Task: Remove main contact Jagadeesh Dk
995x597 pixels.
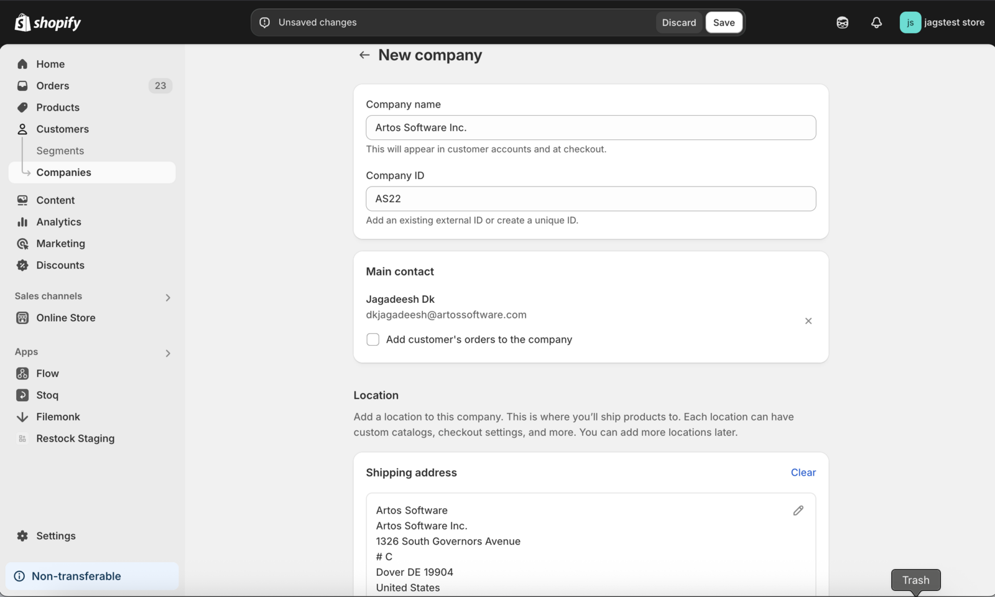Action: point(808,321)
